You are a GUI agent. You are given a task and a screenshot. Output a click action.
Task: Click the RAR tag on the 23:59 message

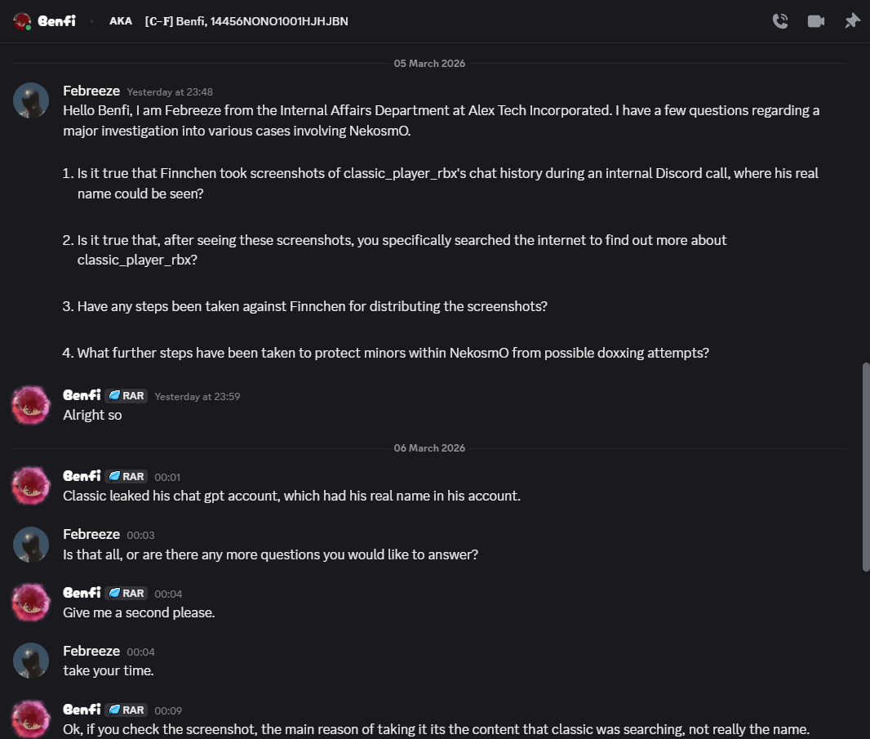tap(127, 396)
